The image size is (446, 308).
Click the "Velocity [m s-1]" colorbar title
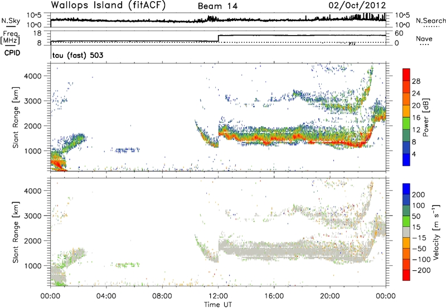(436, 232)
